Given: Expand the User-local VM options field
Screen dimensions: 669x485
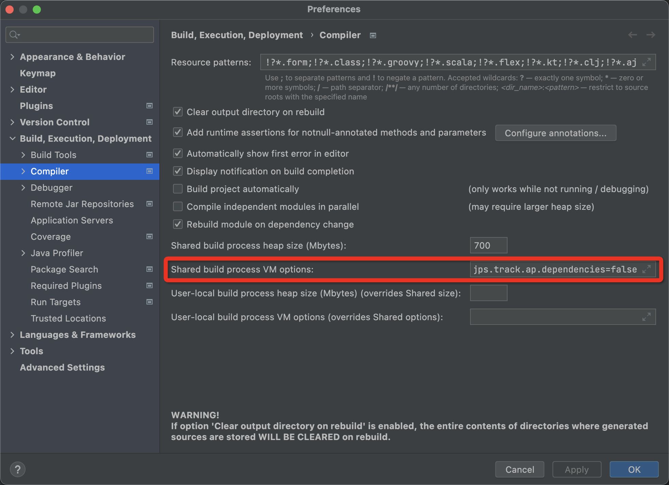Looking at the screenshot, I should point(647,317).
